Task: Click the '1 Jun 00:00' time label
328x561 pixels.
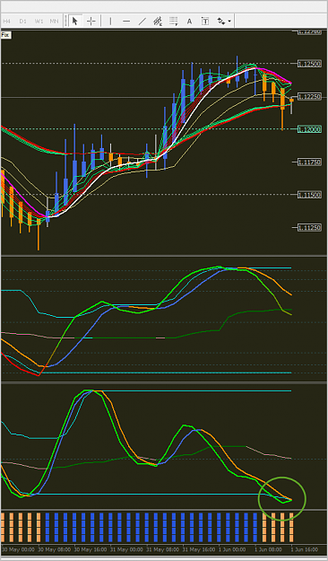Action: coord(233,549)
